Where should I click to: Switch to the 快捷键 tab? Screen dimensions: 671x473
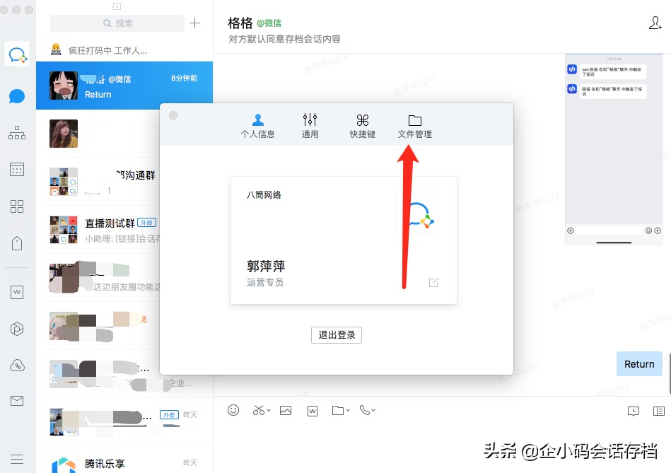click(363, 125)
